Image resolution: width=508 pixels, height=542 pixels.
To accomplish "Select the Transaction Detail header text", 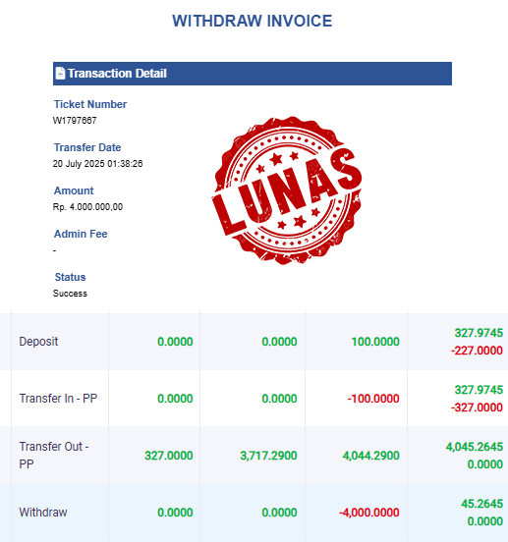I will pos(117,74).
